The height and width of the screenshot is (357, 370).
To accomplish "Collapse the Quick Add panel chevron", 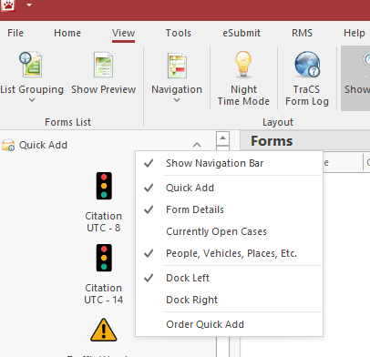I will pyautogui.click(x=197, y=145).
